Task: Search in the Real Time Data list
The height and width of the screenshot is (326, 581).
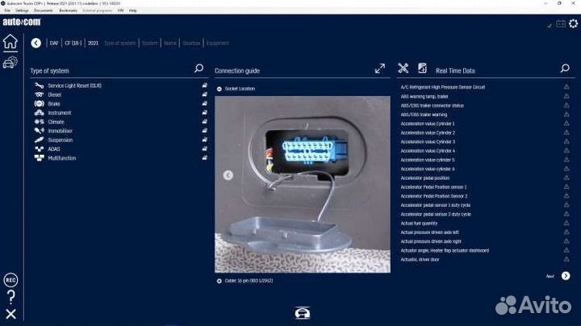Action: tap(565, 68)
